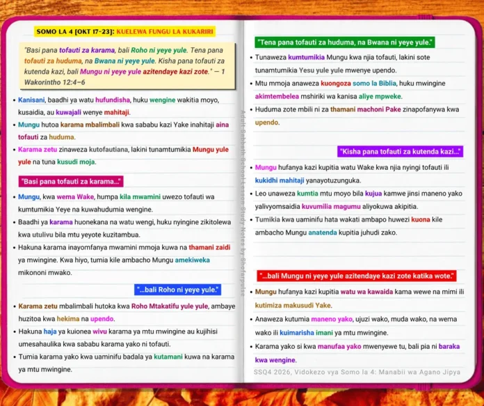Click the green phrase "kila mwamini"

(x=140, y=196)
